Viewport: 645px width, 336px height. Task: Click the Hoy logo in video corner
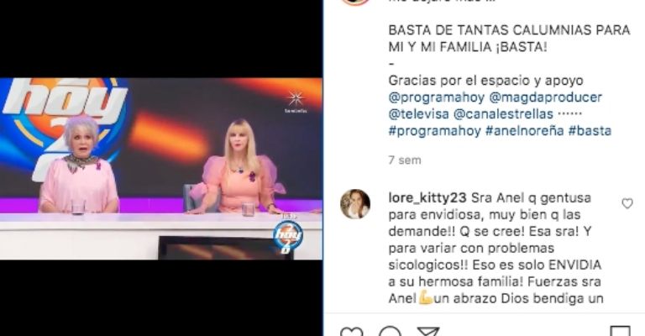click(287, 237)
